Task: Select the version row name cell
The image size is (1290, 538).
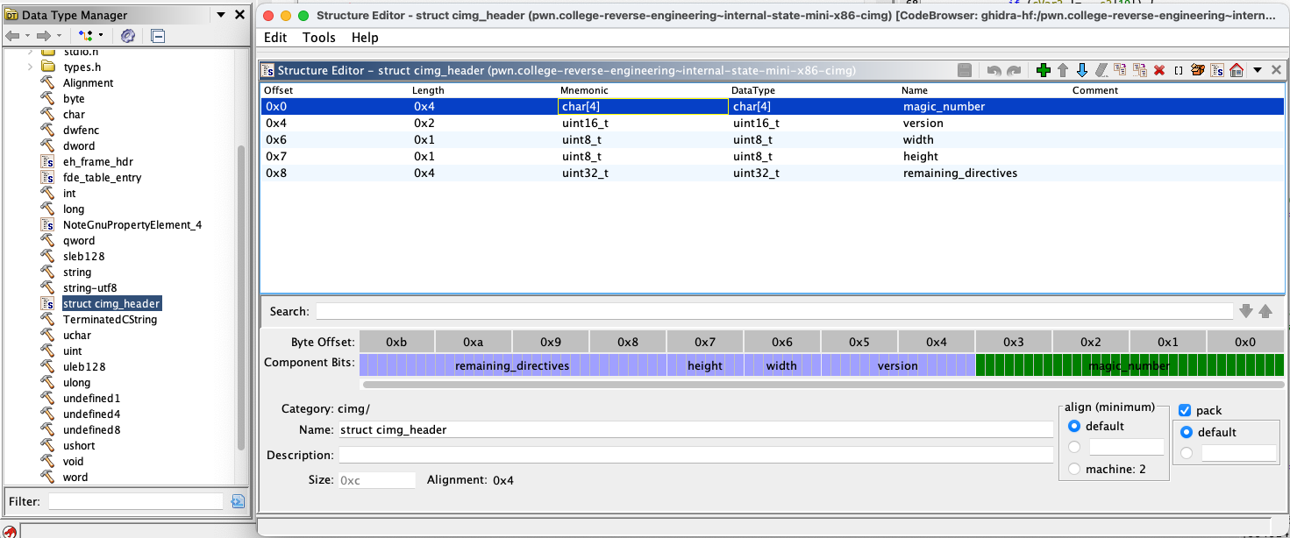Action: tap(923, 123)
